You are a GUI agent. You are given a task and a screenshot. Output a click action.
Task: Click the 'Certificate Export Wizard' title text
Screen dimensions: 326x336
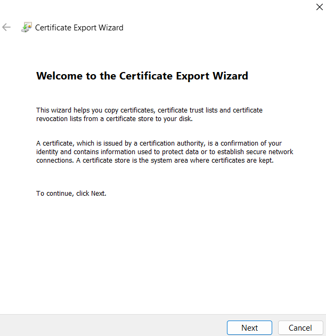(79, 28)
